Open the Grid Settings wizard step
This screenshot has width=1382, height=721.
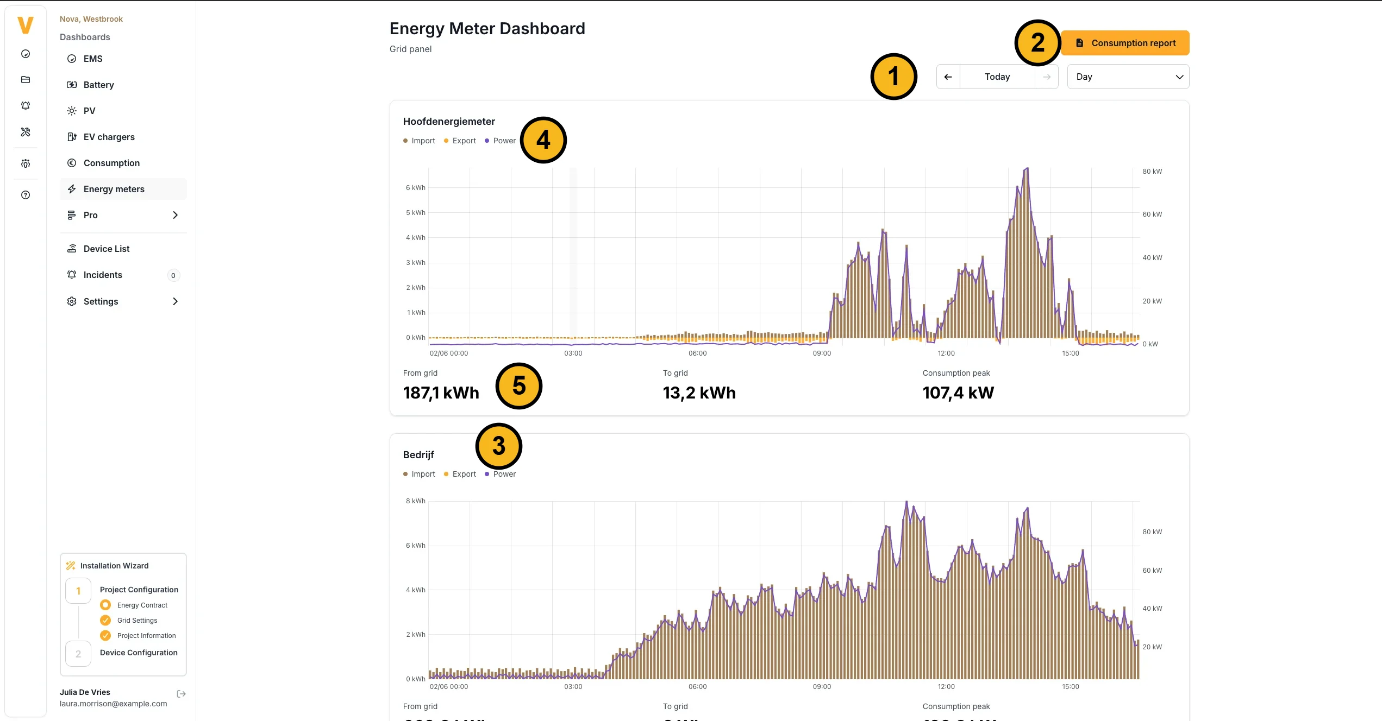129,620
